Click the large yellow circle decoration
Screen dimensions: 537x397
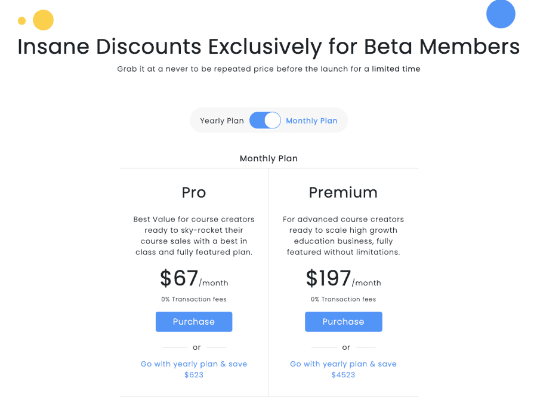43,20
